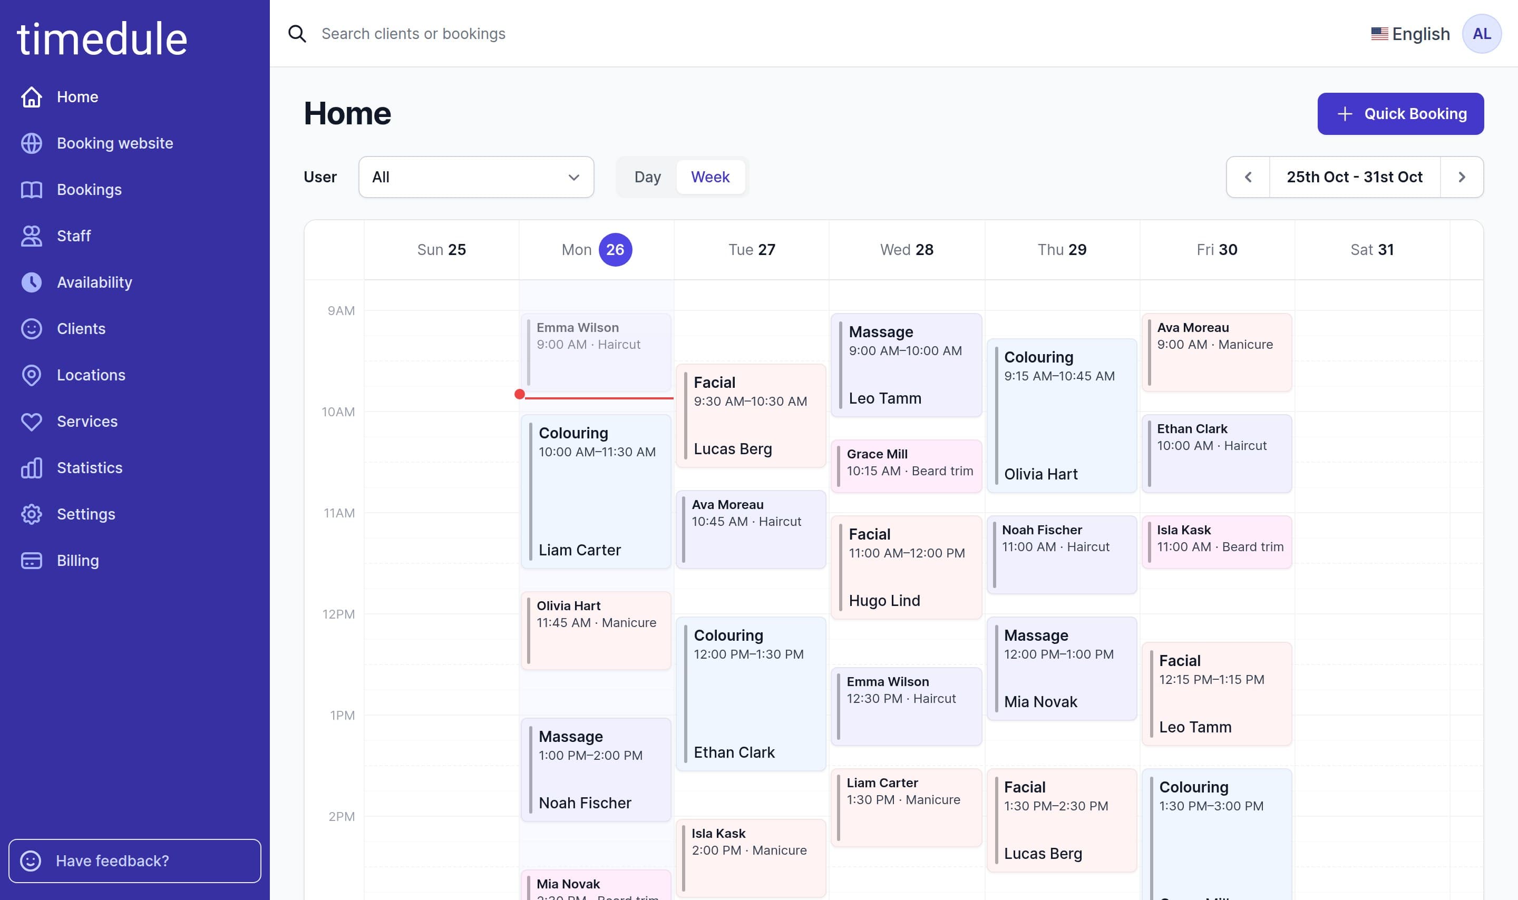This screenshot has height=900, width=1518.
Task: Open Colouring 1:30 PM–3:00 PM Friday booking
Action: (x=1217, y=835)
